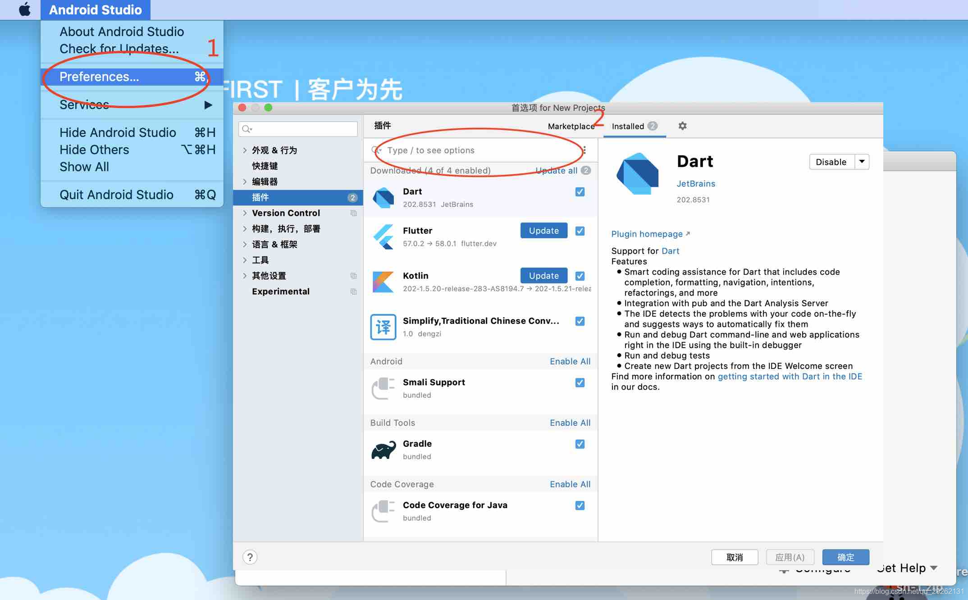968x600 pixels.
Task: Expand the 编辑器 tree node
Action: pos(245,182)
